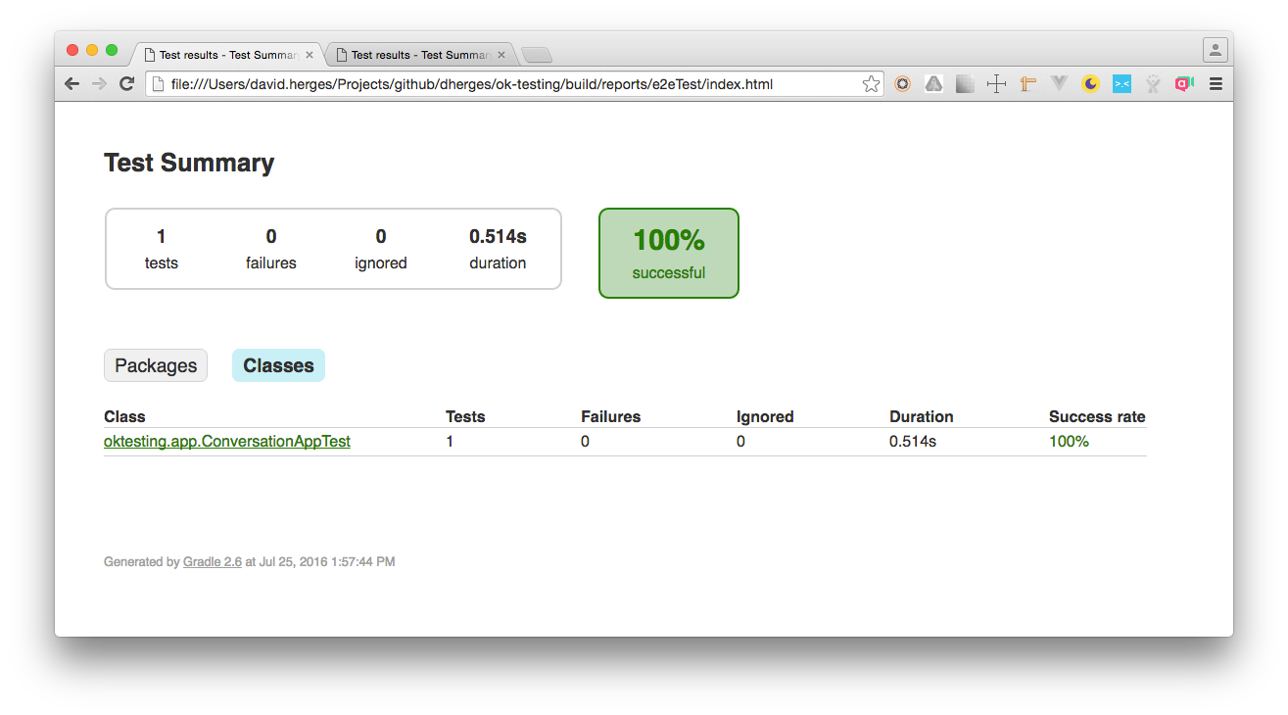Open the blue terminal extension icon

click(1121, 83)
